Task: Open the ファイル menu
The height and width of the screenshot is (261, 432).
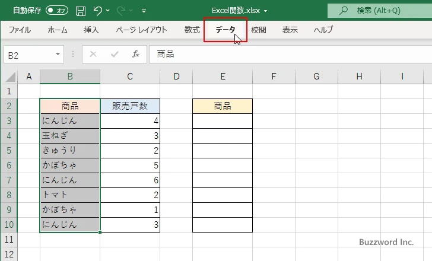Action: [20, 30]
